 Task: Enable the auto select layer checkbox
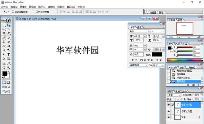[13, 12]
